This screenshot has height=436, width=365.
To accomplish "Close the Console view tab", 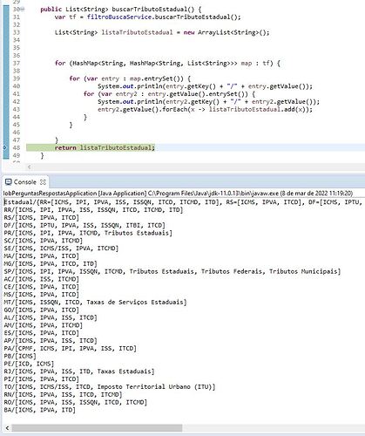I will pyautogui.click(x=43, y=182).
